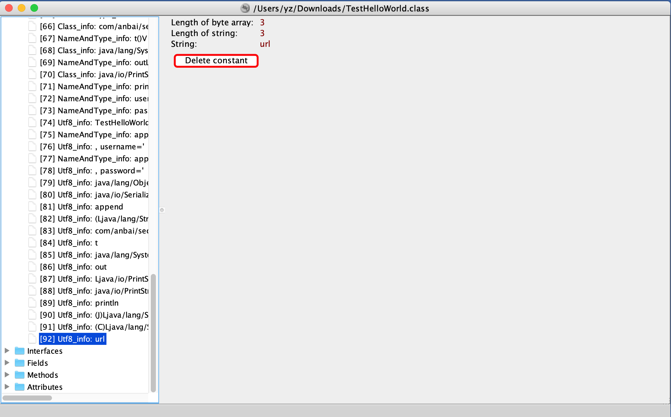Click the document icon beside [81] append
Viewport: 671px width, 417px height.
pos(32,207)
